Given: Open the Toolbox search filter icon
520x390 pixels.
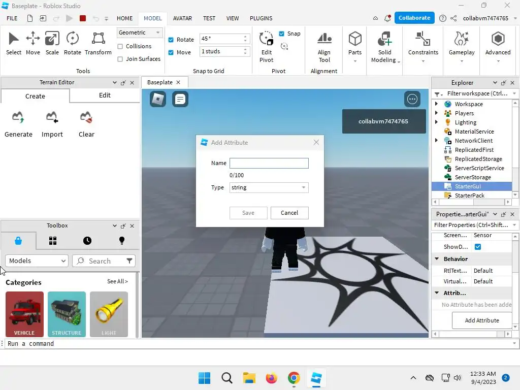Looking at the screenshot, I should 129,261.
